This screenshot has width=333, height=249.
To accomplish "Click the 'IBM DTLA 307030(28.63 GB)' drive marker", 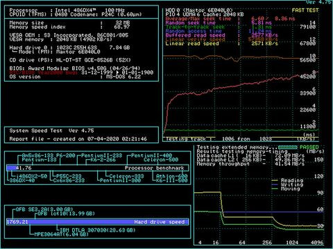I will coord(97,230).
